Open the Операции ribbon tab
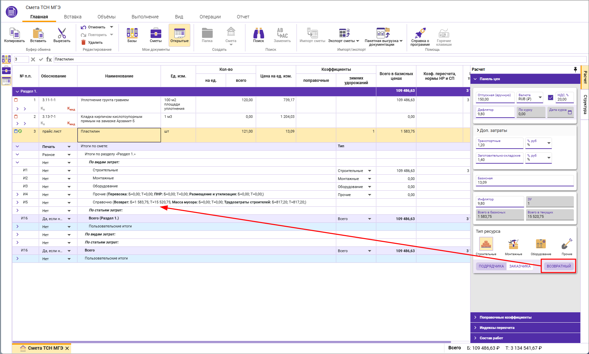Viewport: 589px width, 354px height. pos(210,17)
